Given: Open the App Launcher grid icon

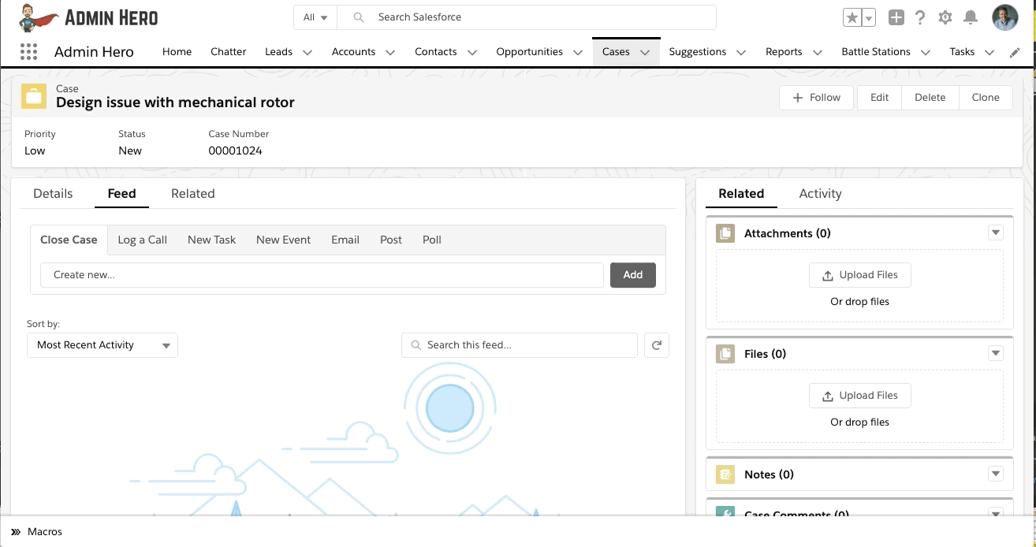Looking at the screenshot, I should [28, 52].
